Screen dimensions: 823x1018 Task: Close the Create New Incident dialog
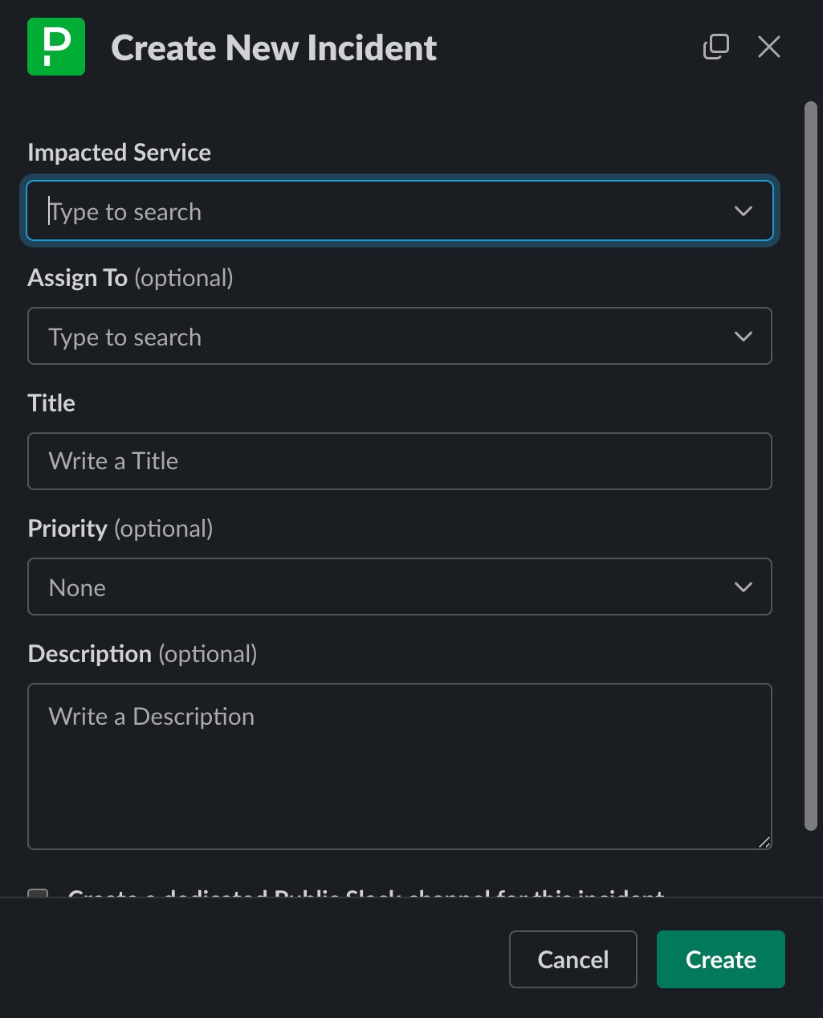768,47
